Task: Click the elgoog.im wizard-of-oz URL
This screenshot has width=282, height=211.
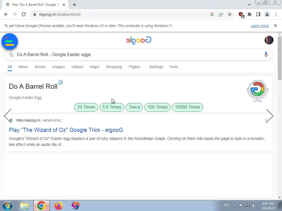Action: 39,120
